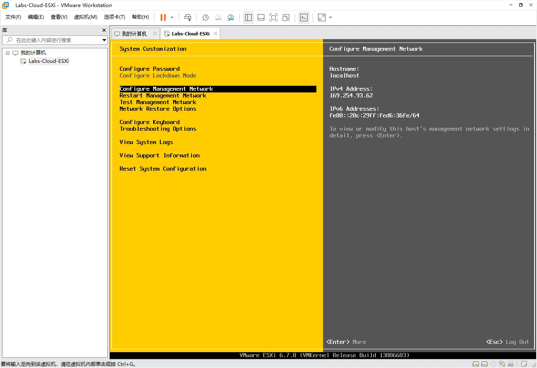The height and width of the screenshot is (368, 537).
Task: Open the 虚拟机(M) menu
Action: [85, 17]
